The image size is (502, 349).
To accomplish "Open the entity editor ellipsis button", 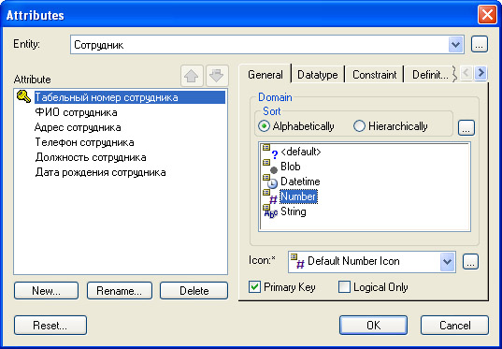I will click(x=480, y=44).
